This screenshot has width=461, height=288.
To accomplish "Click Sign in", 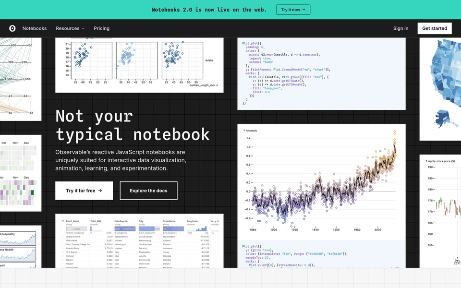I will pos(400,28).
